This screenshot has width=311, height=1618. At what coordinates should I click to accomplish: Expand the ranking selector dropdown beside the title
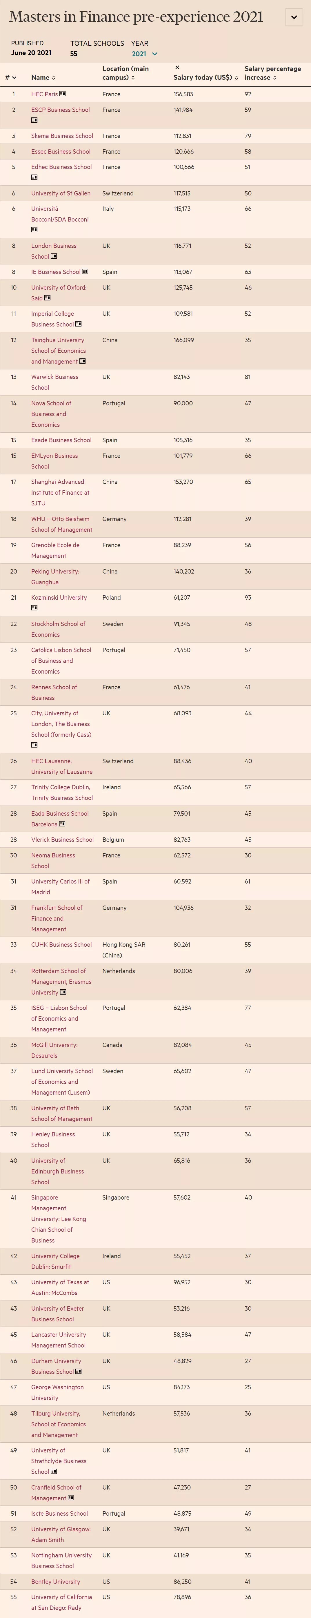(x=293, y=17)
